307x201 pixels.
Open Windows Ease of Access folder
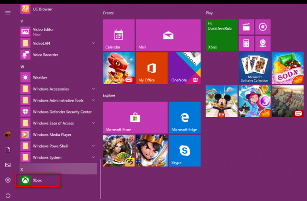58,123
